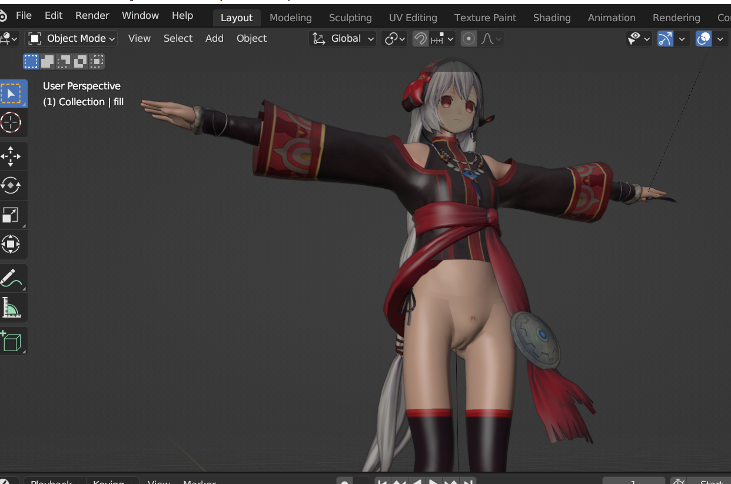This screenshot has width=731, height=484.
Task: Switch to the Shading workspace tab
Action: click(x=551, y=18)
